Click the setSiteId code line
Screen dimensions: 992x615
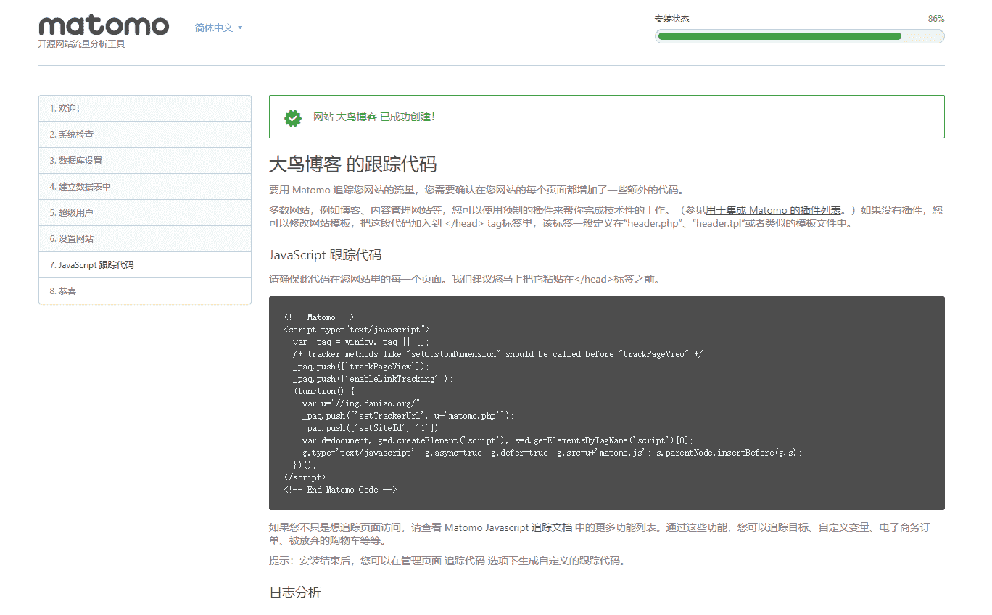click(x=373, y=428)
